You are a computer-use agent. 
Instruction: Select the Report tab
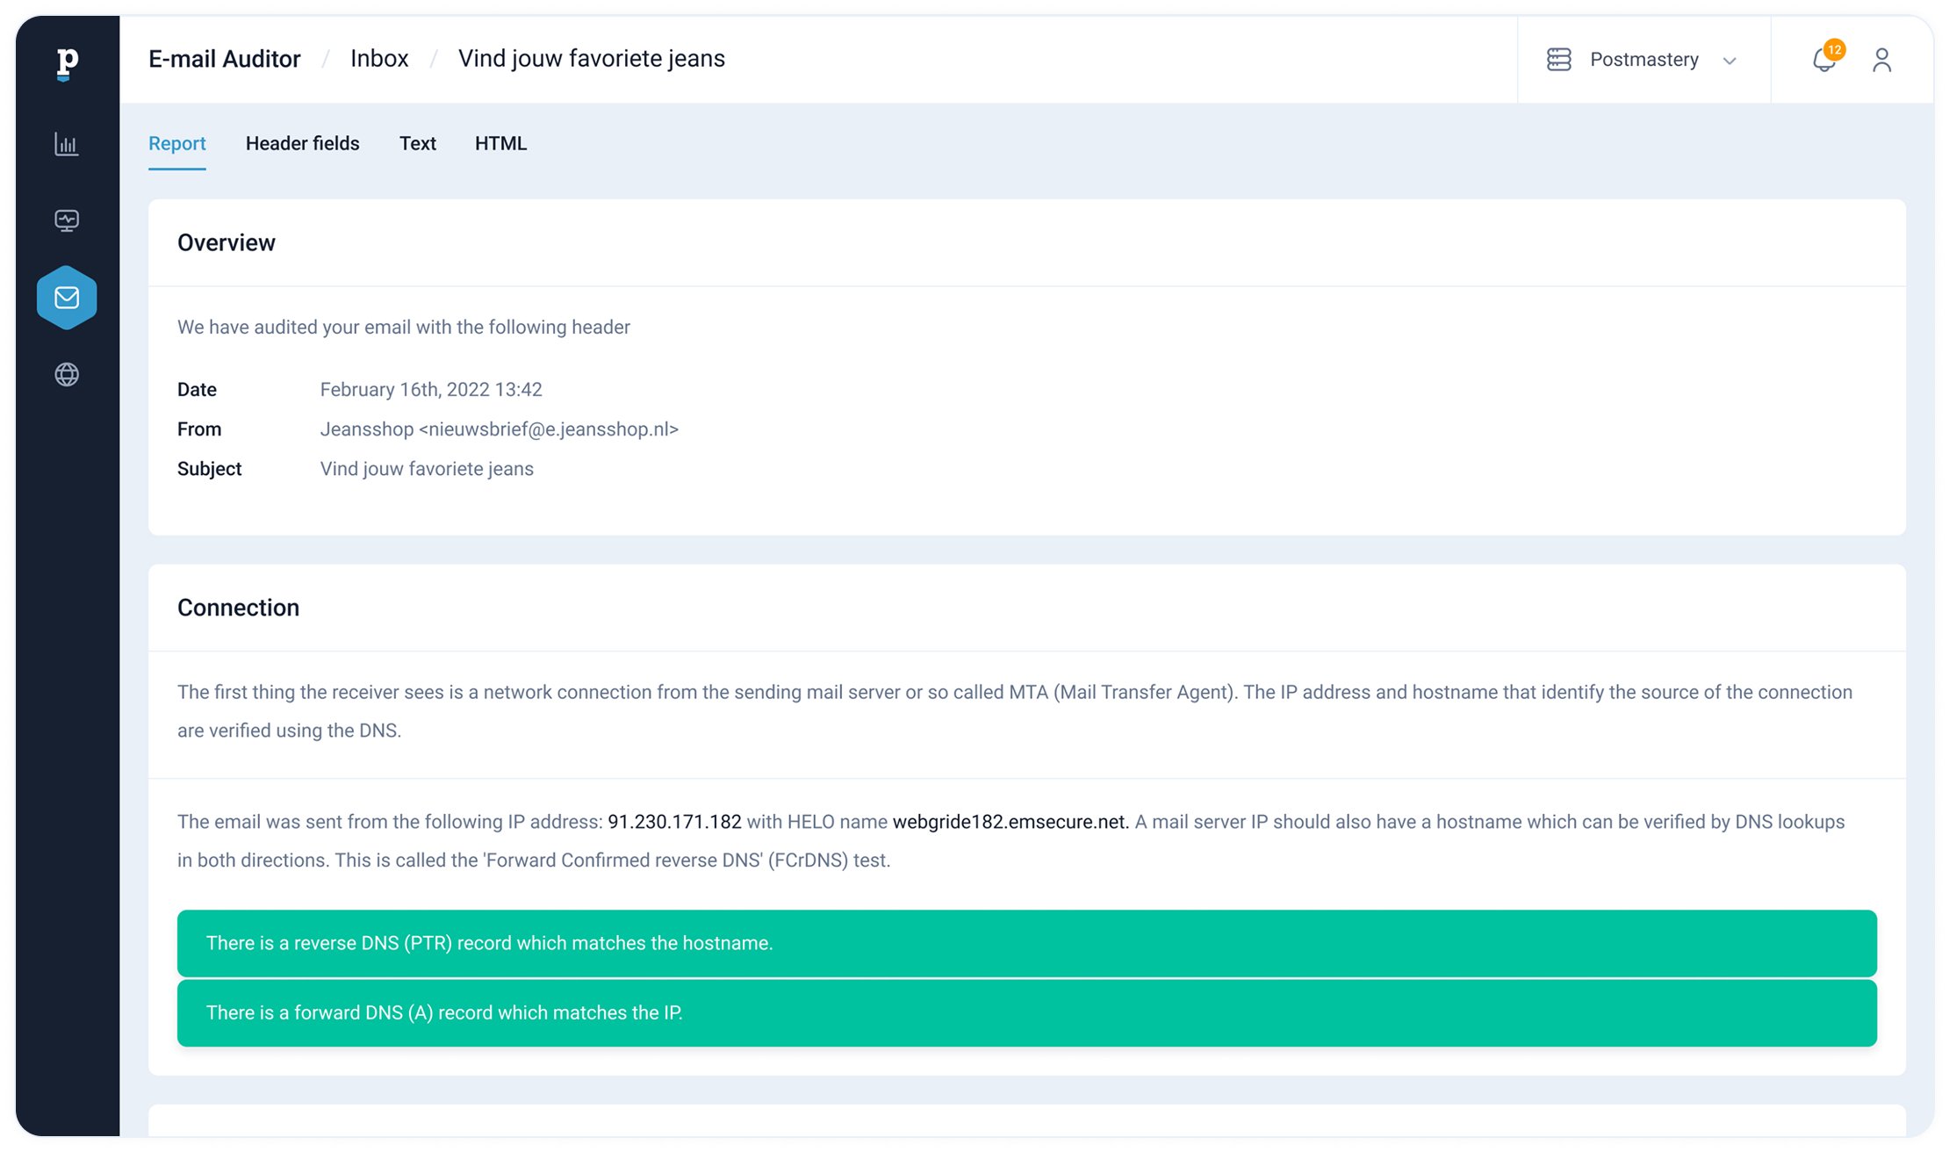coord(176,143)
